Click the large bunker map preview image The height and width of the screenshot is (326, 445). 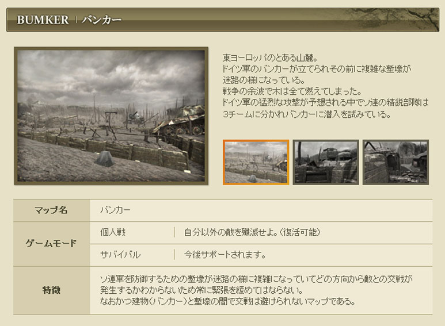click(111, 116)
